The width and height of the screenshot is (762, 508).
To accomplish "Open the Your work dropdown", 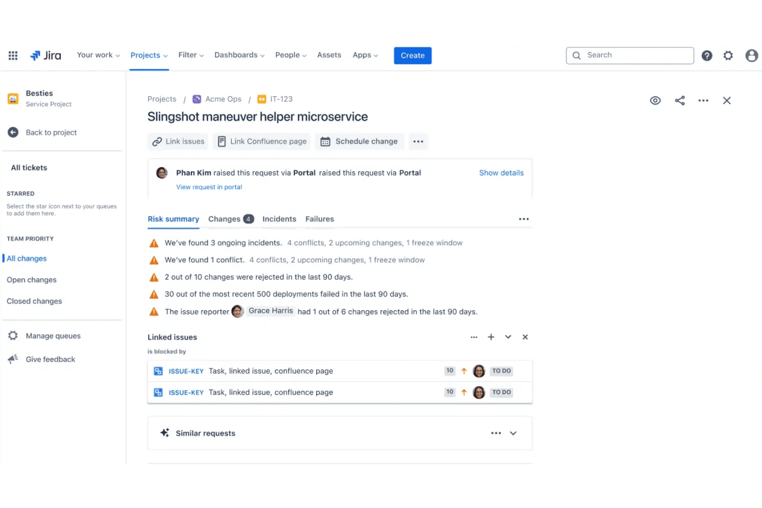I will (x=98, y=55).
